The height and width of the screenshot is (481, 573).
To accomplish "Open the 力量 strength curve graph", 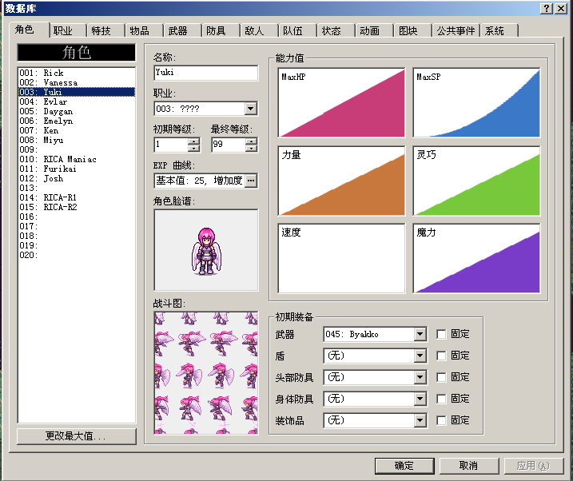I will (342, 181).
